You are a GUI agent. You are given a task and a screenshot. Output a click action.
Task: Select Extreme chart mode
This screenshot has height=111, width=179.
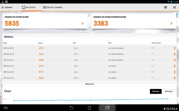[x=169, y=91]
